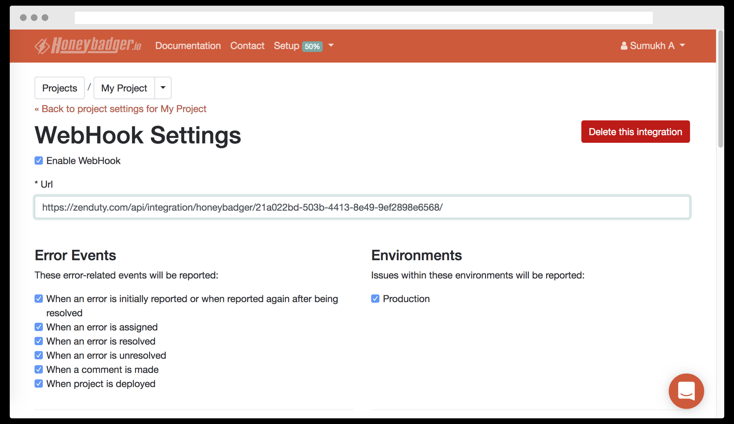This screenshot has width=734, height=424.
Task: Click into the webhook Url input field
Action: tap(362, 207)
